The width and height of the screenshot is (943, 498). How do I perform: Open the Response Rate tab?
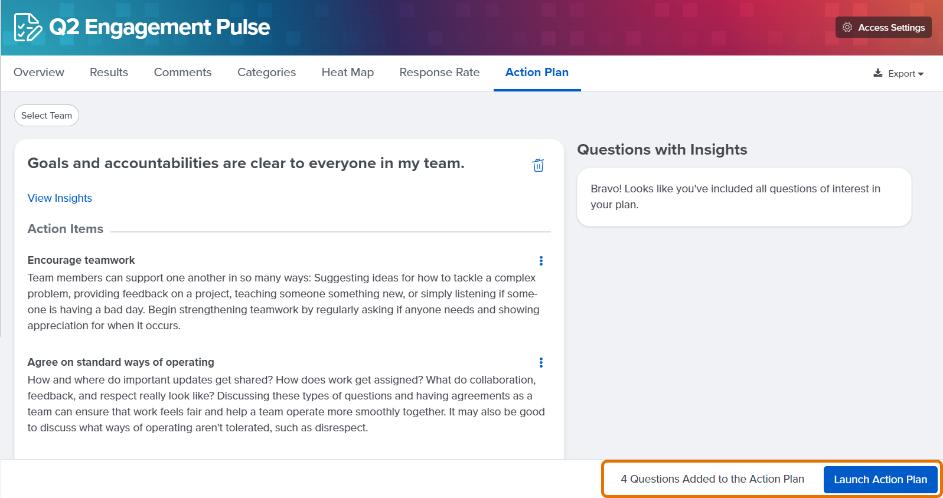coord(439,72)
